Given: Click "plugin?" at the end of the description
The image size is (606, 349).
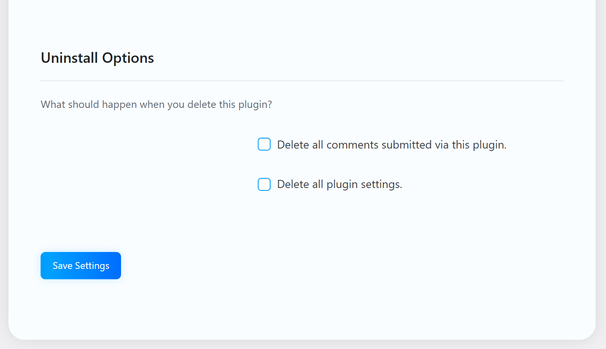Looking at the screenshot, I should click(x=255, y=105).
